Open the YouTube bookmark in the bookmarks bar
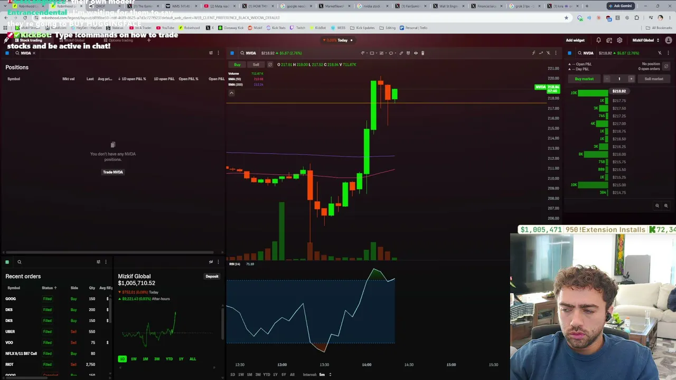Screen dimensions: 676x380 point(165,27)
